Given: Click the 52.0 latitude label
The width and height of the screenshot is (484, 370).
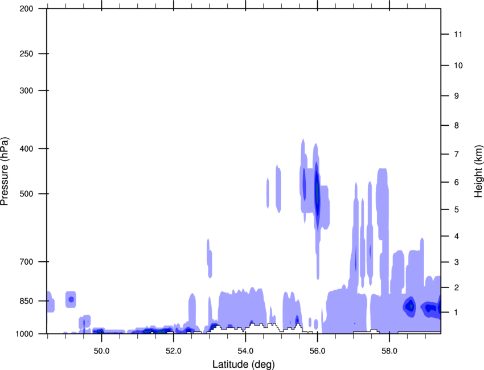Looking at the screenshot, I should click(174, 351).
